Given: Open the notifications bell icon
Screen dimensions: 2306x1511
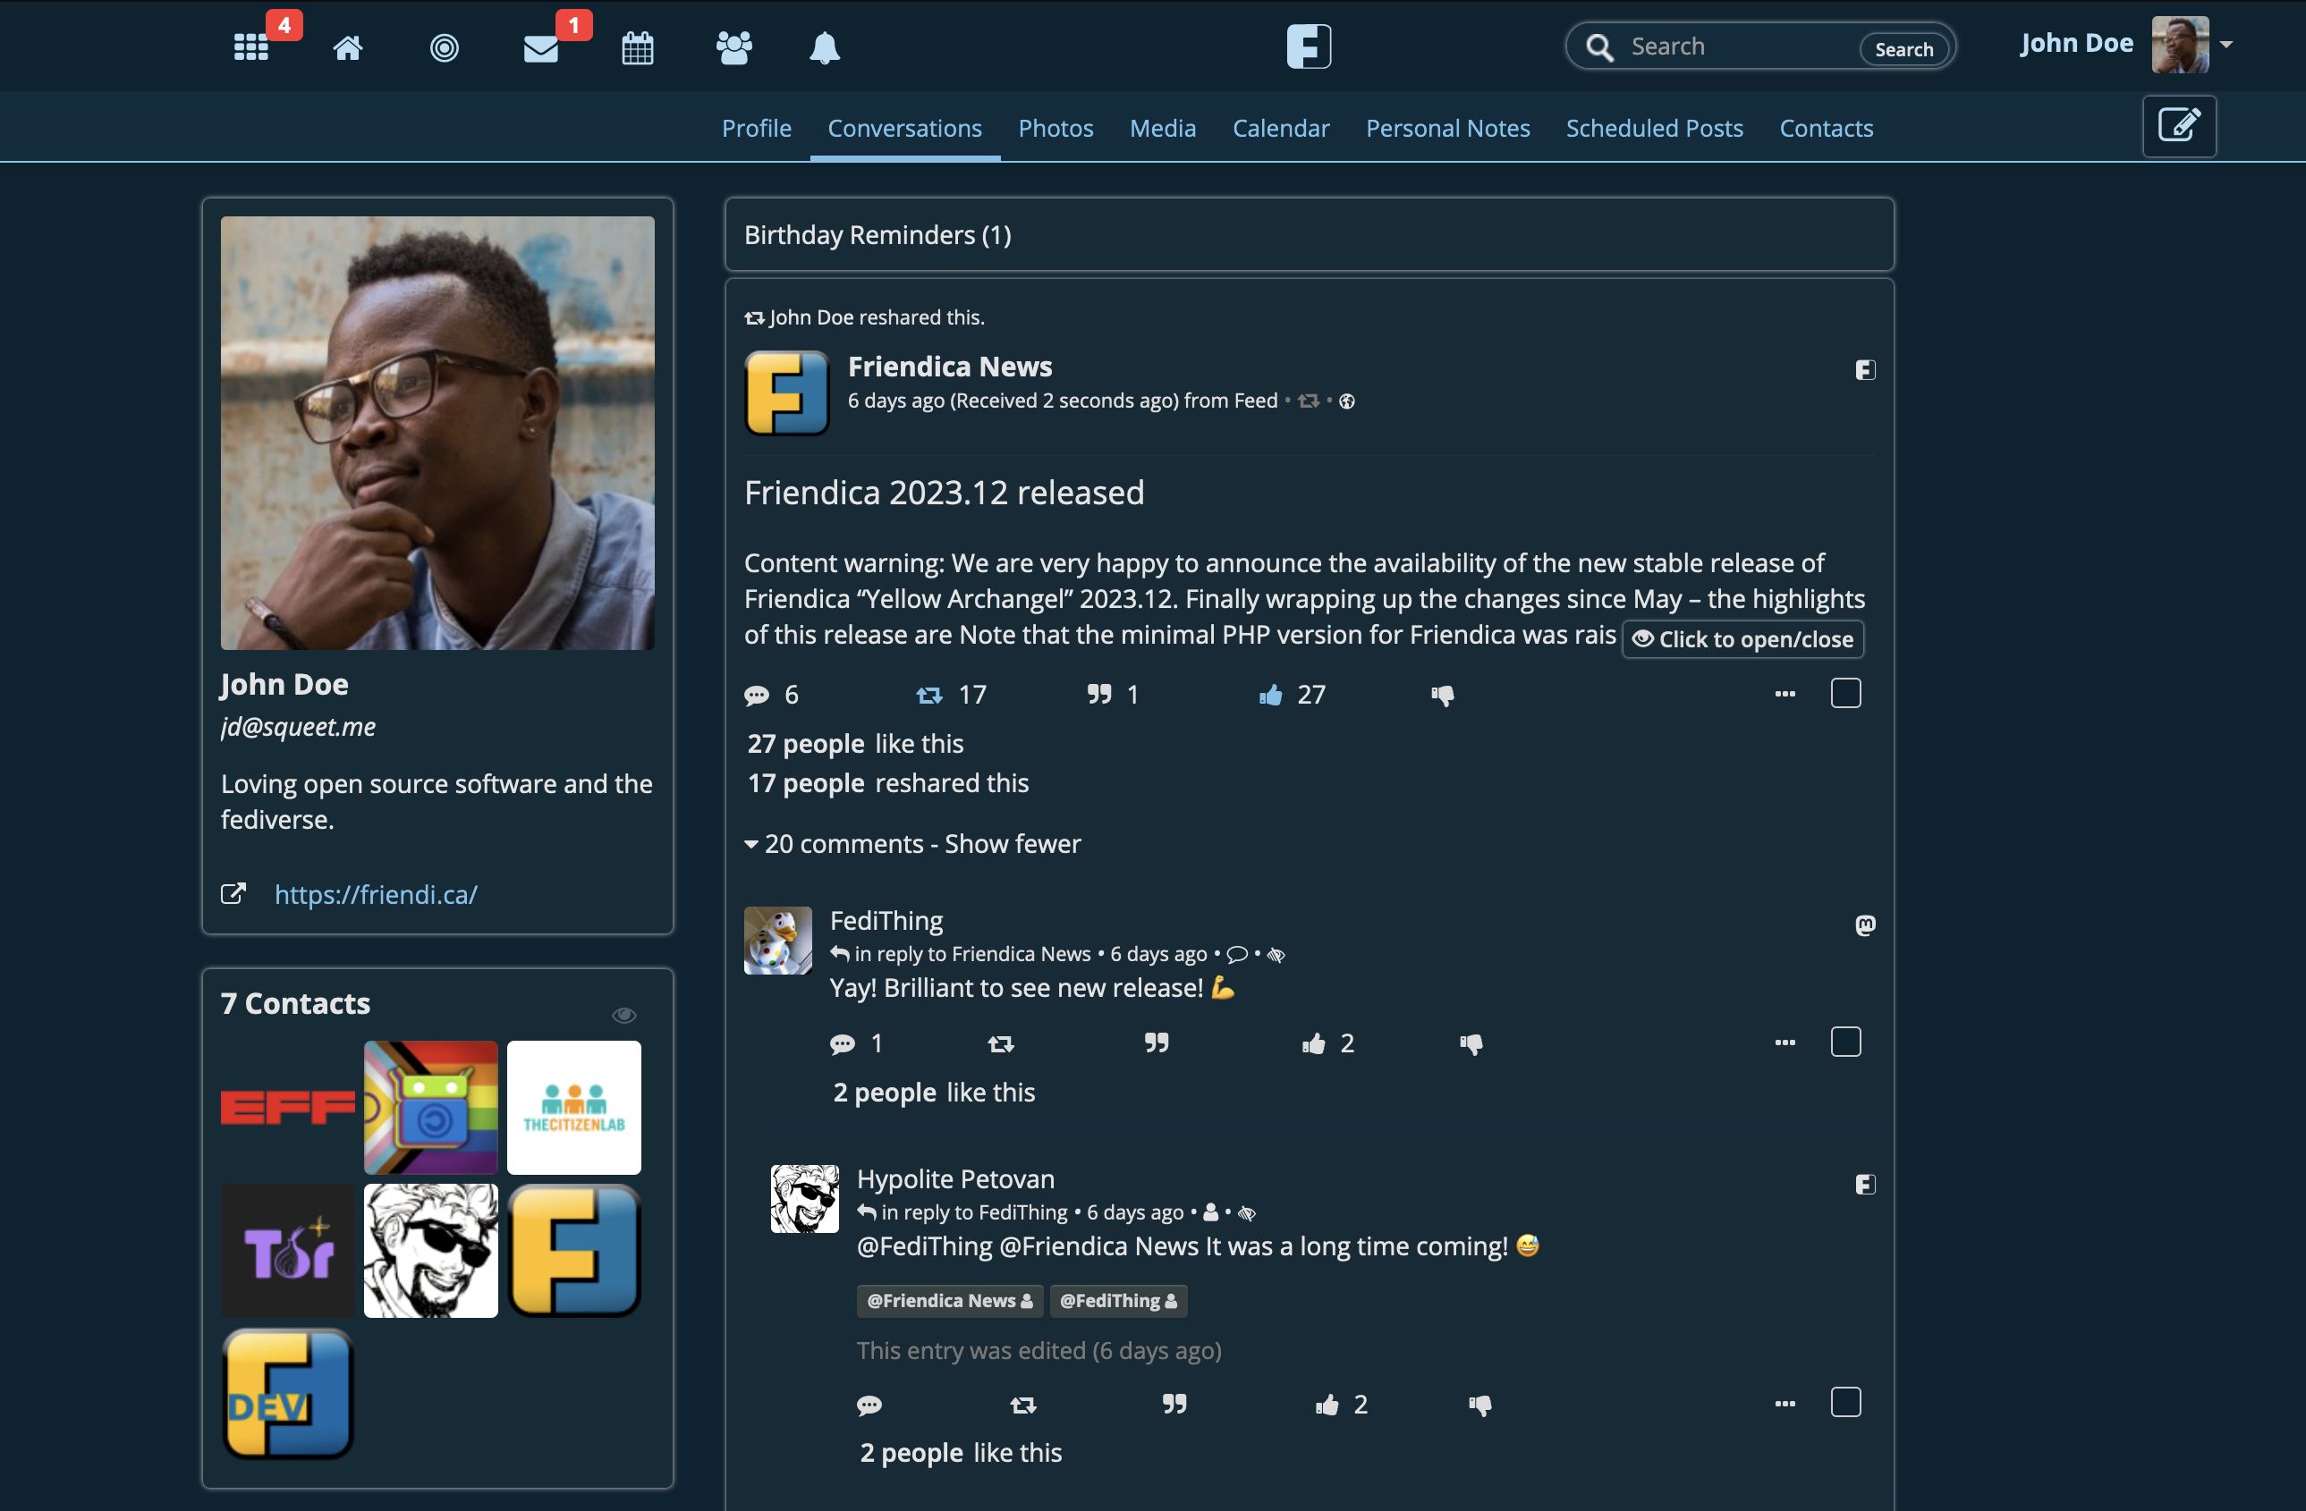Looking at the screenshot, I should [x=825, y=47].
